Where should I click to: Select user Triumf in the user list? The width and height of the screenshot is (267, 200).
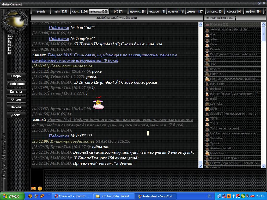pyautogui.click(x=214, y=124)
